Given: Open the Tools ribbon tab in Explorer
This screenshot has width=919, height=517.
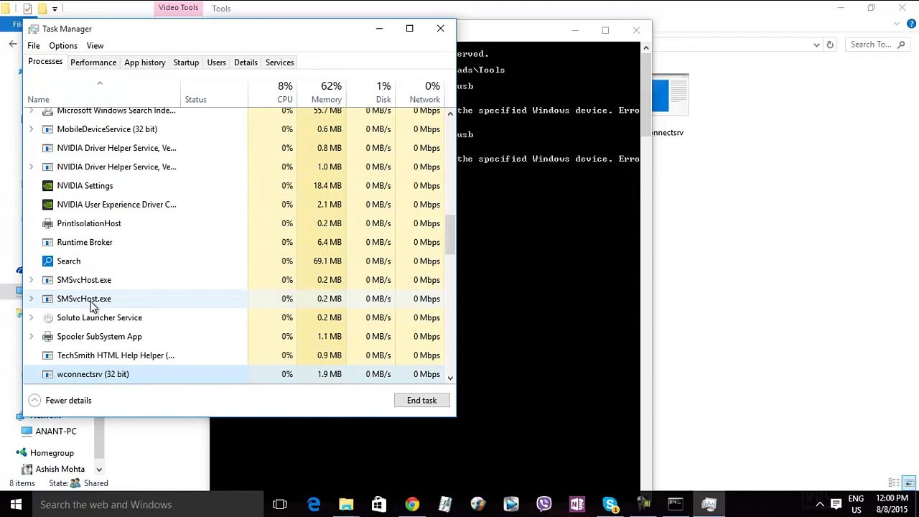Looking at the screenshot, I should 221,9.
